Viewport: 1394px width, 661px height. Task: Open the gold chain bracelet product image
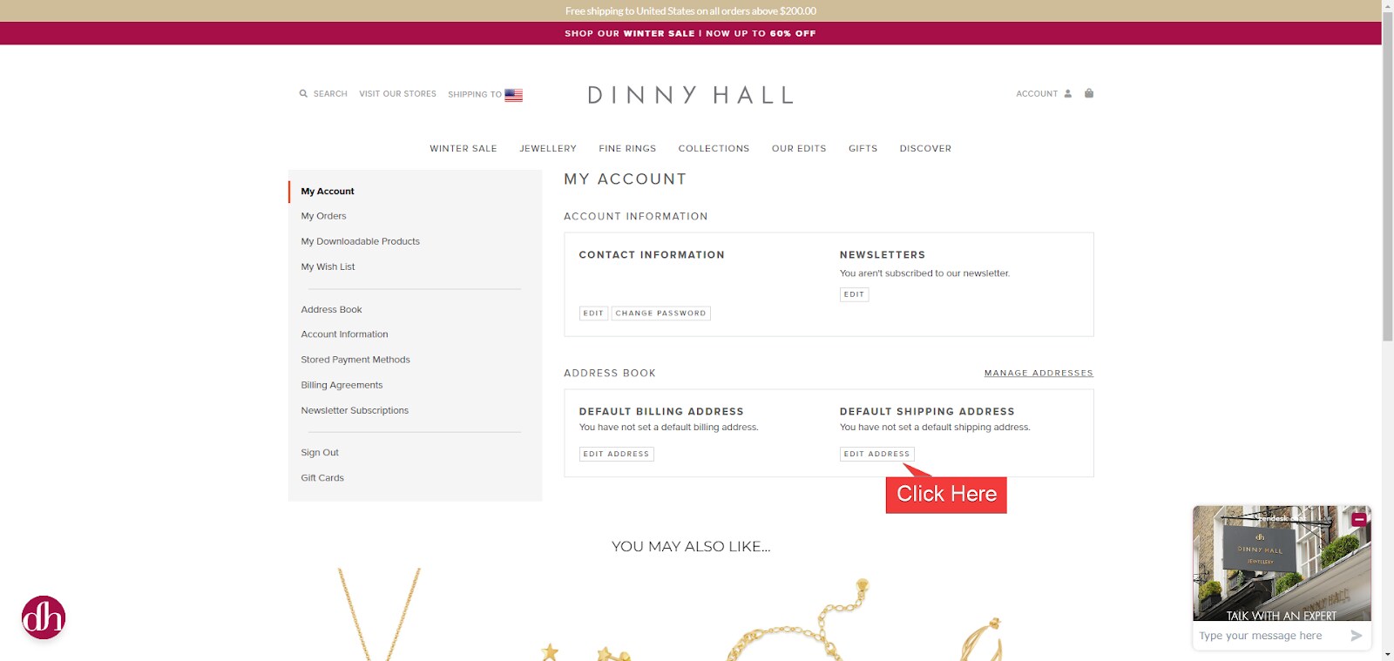pyautogui.click(x=797, y=618)
